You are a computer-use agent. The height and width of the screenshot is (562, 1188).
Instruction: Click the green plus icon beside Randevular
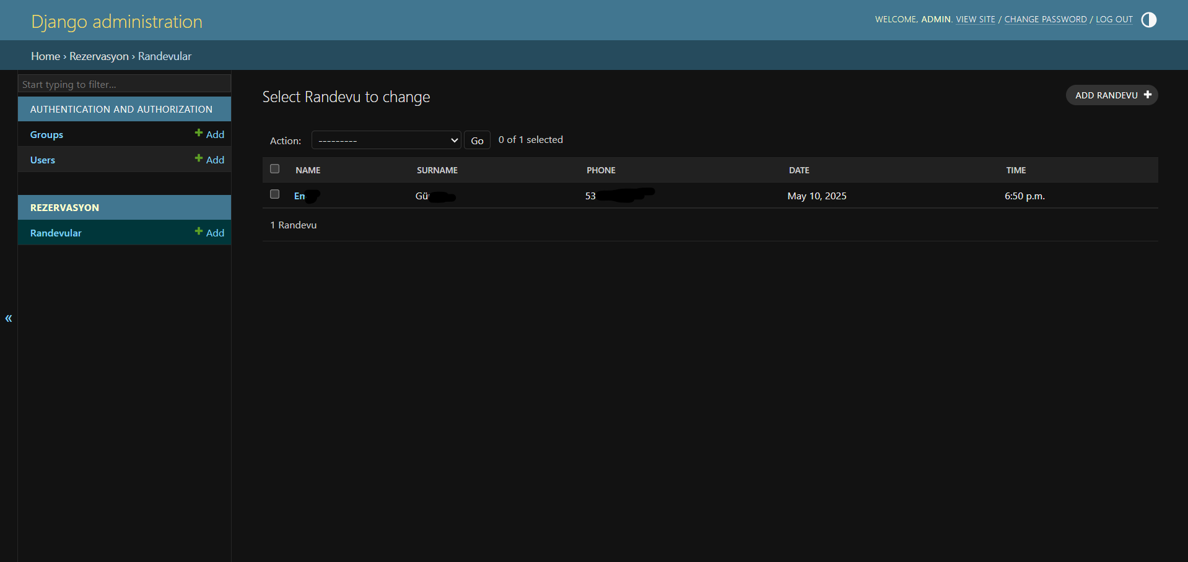[199, 231]
